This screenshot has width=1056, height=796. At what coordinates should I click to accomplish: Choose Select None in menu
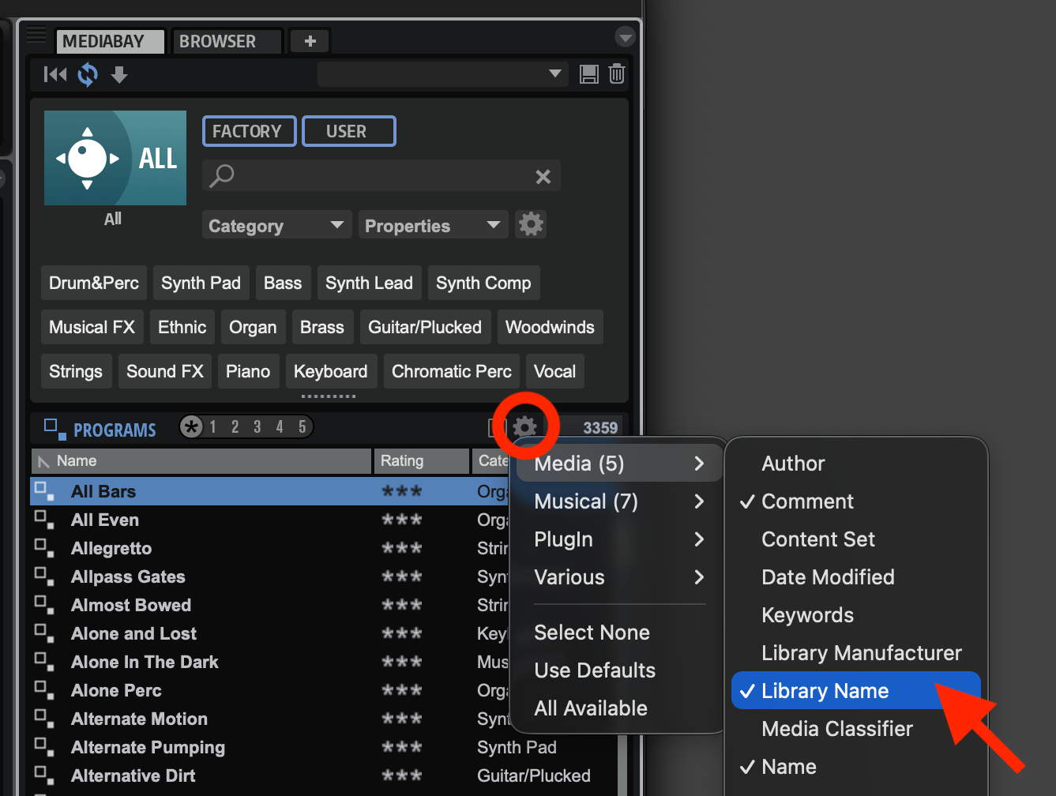[619, 633]
